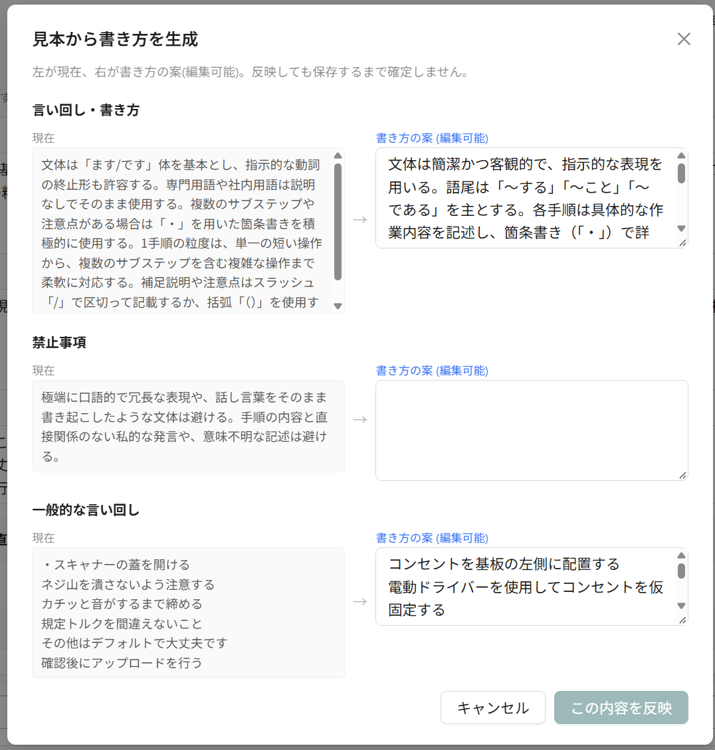715x750 pixels.
Task: Click scrollbar thumb in 一般的な言い回し proposal textarea
Action: (x=682, y=571)
